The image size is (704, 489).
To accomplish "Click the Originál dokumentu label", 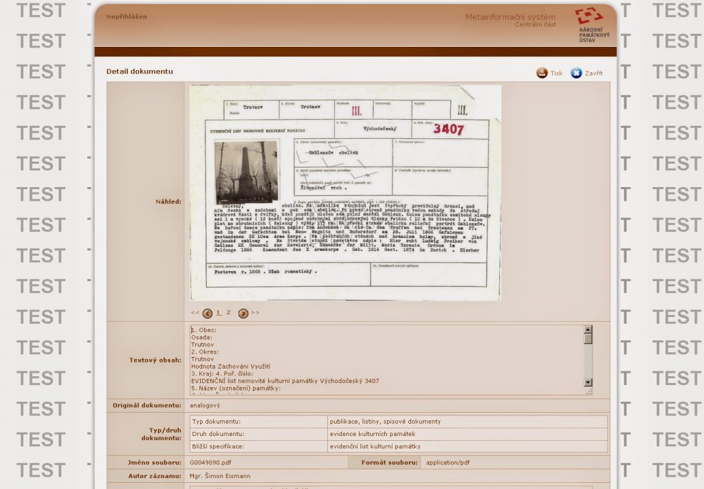I will (147, 406).
